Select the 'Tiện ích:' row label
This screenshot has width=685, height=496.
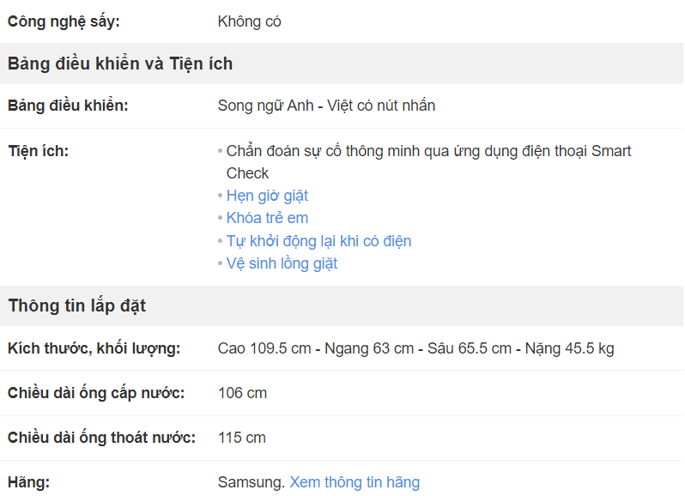39,151
